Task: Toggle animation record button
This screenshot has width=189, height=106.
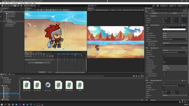Action: point(31,54)
